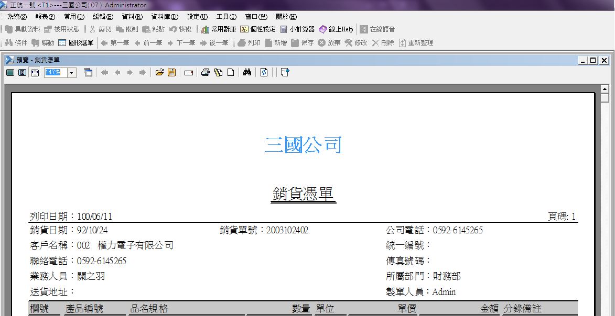Click the 線上Help button
615x316 pixels.
(336, 29)
